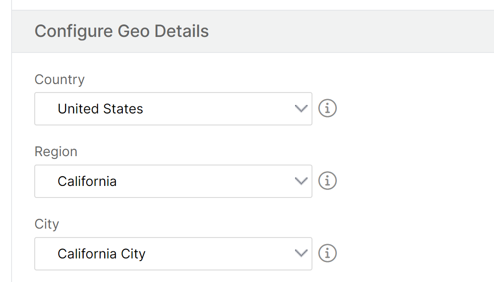Expand the chevron arrow in City field
Image resolution: width=494 pixels, height=282 pixels.
[x=301, y=254]
